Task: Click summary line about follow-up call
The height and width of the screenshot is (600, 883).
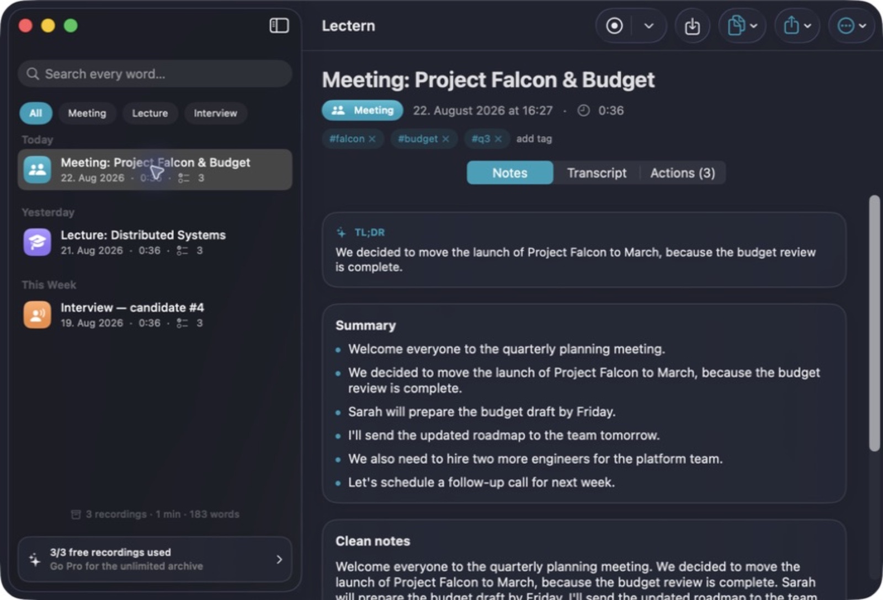Action: pos(481,483)
